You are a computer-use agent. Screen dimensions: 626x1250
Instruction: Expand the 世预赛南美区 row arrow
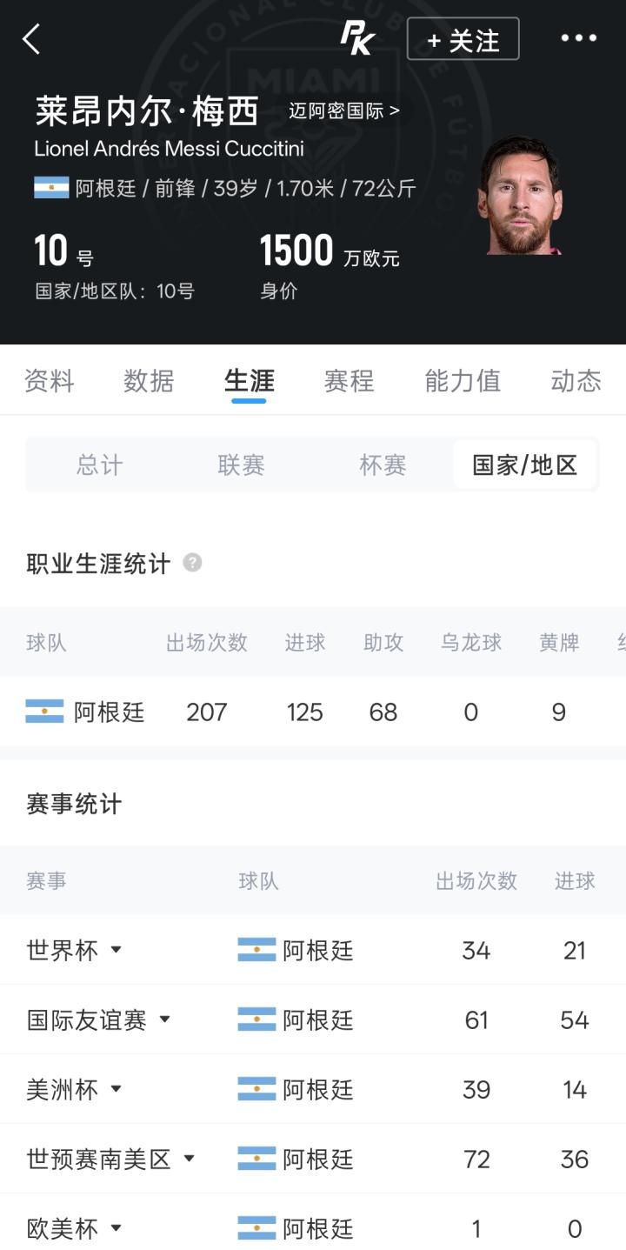click(x=189, y=1159)
